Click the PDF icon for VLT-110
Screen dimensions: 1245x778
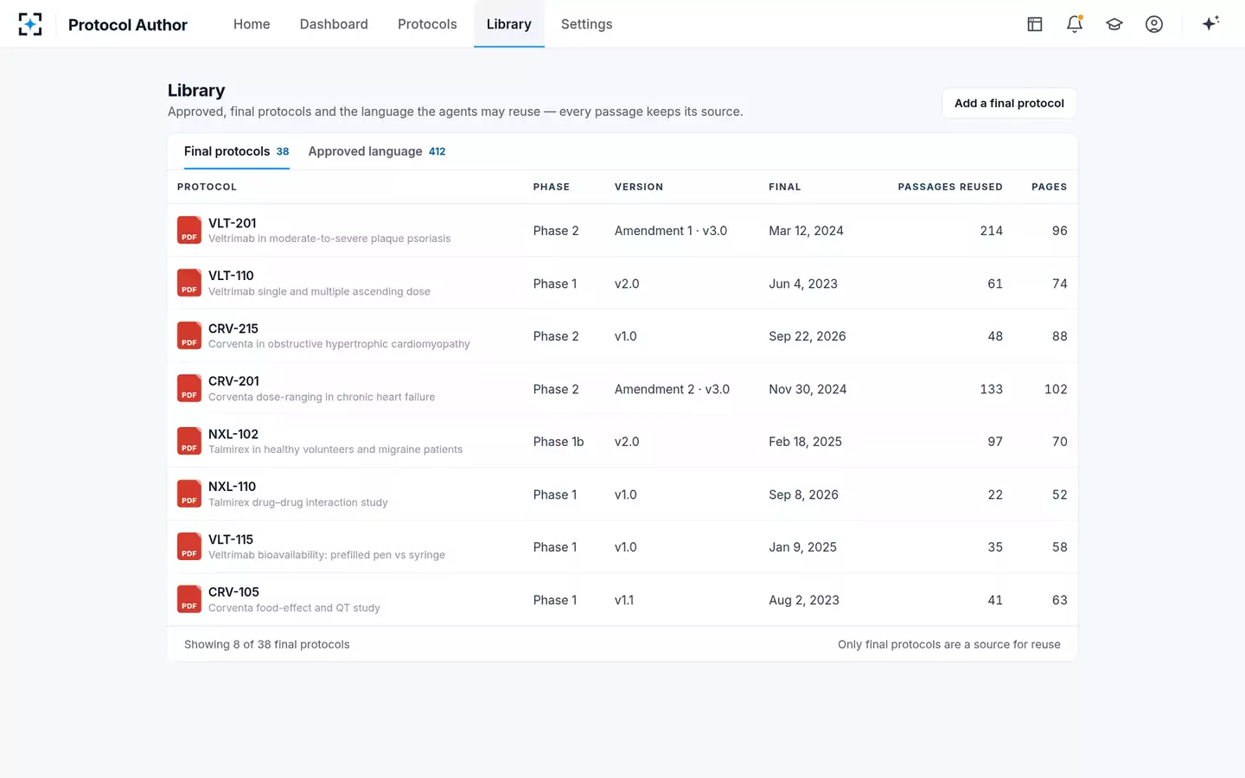(189, 283)
